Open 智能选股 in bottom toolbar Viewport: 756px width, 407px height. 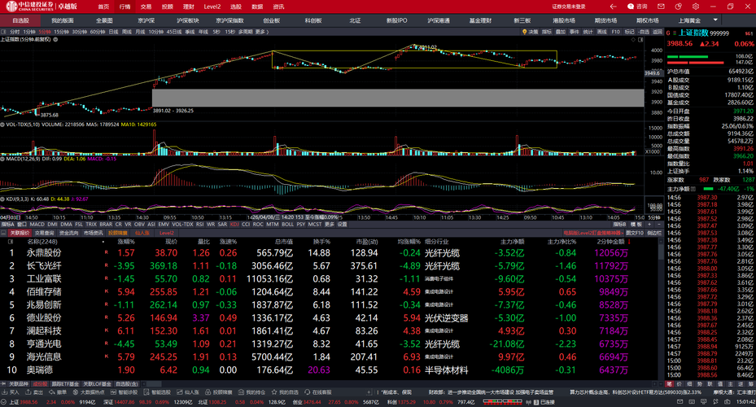(x=158, y=392)
